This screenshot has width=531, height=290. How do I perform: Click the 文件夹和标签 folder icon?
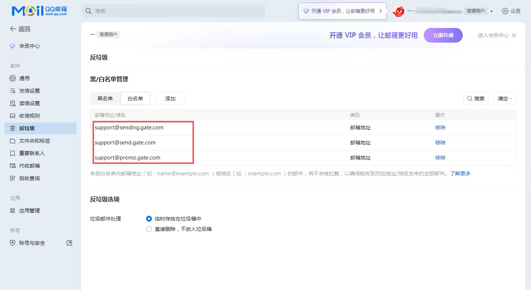[x=13, y=141]
